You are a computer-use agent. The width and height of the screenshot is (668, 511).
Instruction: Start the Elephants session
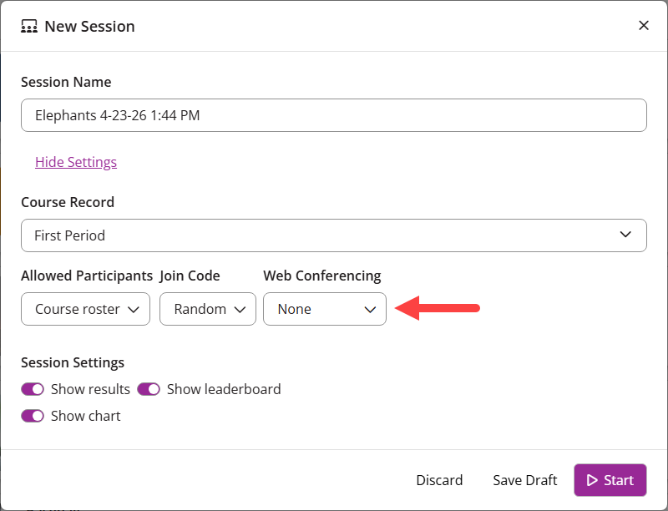tap(610, 480)
